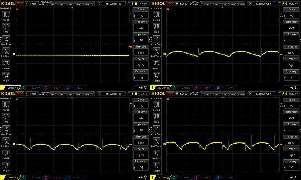Image resolution: width=301 pixels, height=180 pixels.
Task: Toggle В/дел Грубо in bottom-right scope screen
Action: pos(292,153)
